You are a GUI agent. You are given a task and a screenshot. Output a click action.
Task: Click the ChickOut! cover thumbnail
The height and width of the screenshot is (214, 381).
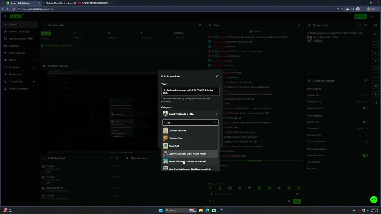(x=165, y=146)
